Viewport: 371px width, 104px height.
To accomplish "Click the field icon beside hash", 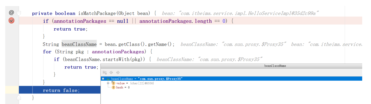I will click(113, 87).
